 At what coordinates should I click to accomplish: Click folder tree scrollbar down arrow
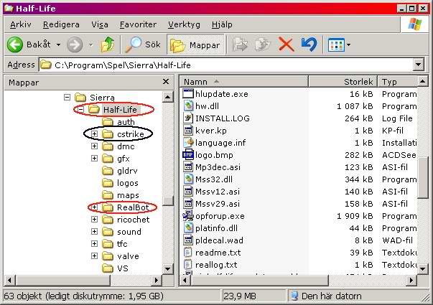tap(168, 268)
